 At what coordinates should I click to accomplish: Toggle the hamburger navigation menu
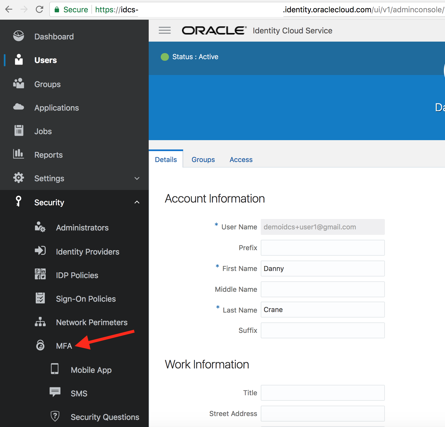coord(165,30)
